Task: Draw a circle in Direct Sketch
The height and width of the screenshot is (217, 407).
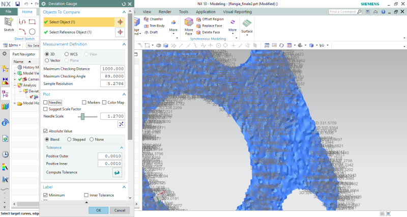Action: pyautogui.click(x=32, y=32)
